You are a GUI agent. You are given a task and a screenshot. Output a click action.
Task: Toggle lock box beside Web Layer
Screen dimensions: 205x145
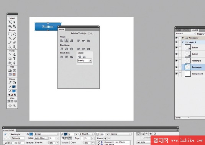[x=180, y=38]
